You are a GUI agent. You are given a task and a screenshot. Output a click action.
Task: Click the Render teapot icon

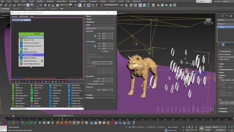166,5
